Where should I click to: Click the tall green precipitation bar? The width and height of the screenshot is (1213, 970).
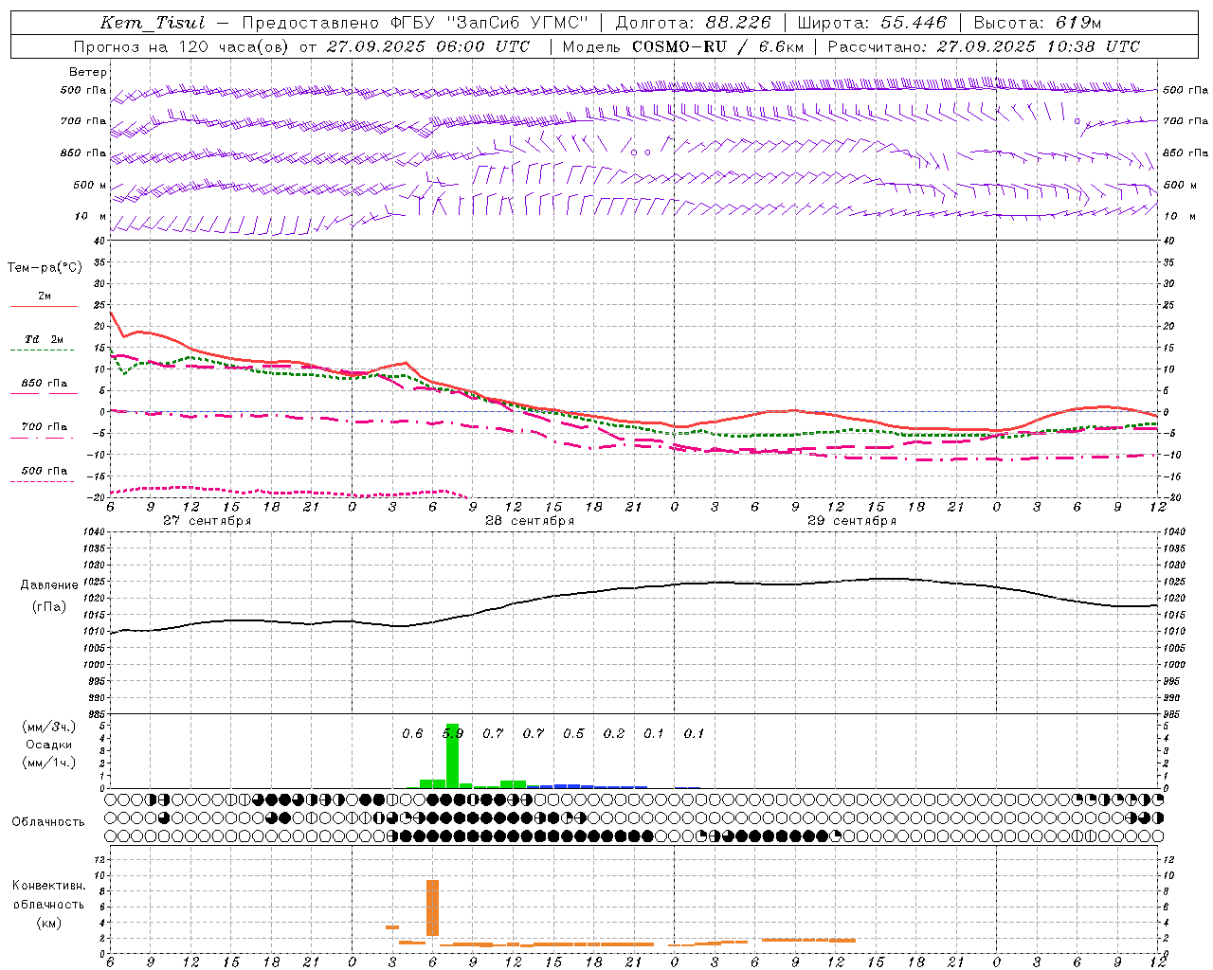pos(452,755)
